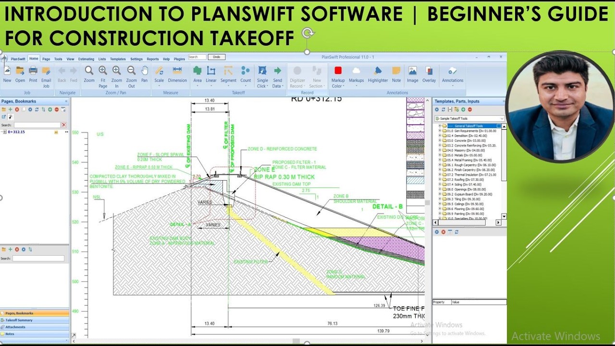This screenshot has height=346, width=615.
Task: Click the Fit Page icon
Action: tap(103, 77)
